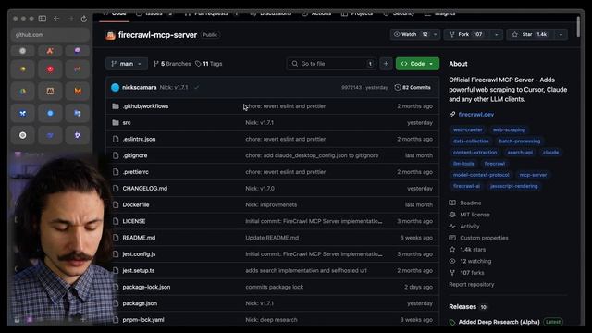This screenshot has width=592, height=333.
Task: Select the batch-processing topic tag
Action: point(520,142)
